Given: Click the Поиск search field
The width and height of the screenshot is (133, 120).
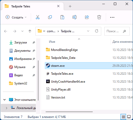Looking at the screenshot, I should [117, 31].
